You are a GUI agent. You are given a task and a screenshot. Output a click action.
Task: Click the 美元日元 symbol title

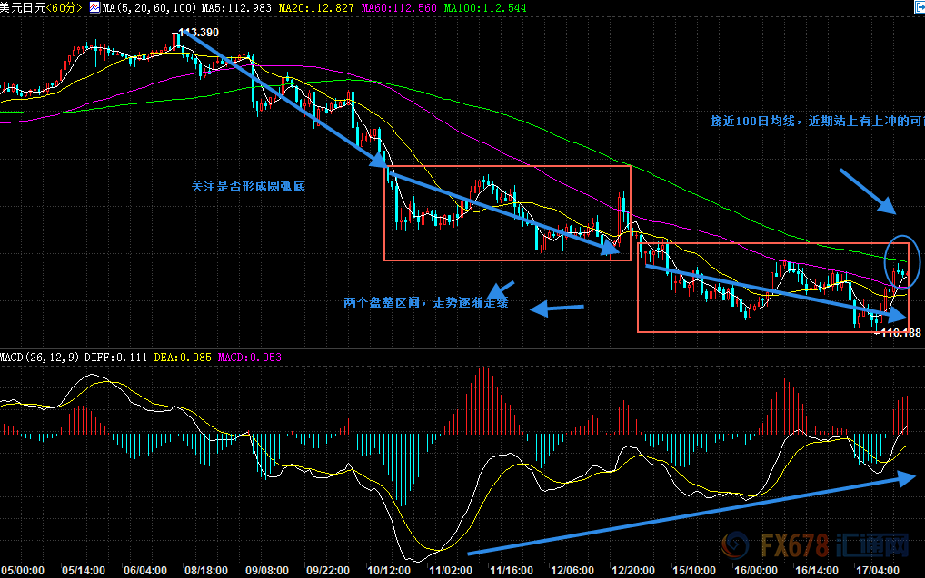[x=23, y=7]
